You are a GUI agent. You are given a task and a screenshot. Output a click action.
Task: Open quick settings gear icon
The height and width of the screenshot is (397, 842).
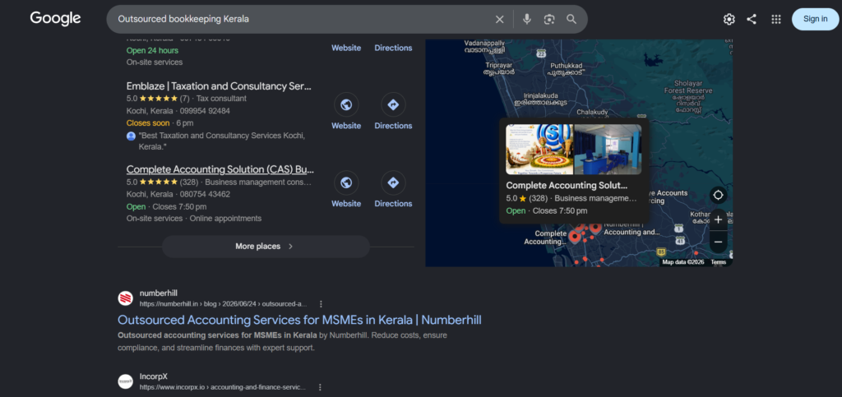[729, 19]
